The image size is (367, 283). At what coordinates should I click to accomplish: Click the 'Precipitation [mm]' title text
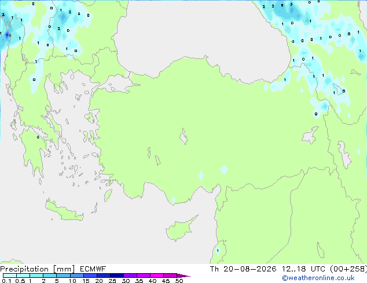point(38,269)
